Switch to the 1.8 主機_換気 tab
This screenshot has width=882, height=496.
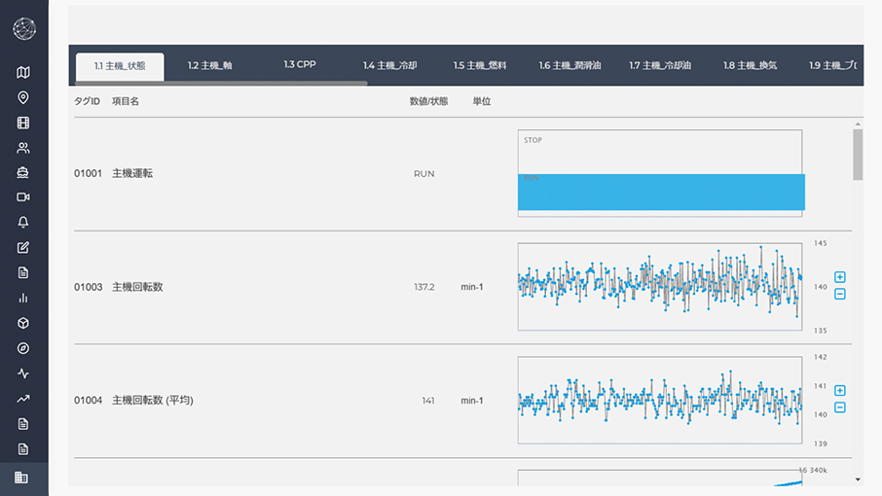point(750,66)
